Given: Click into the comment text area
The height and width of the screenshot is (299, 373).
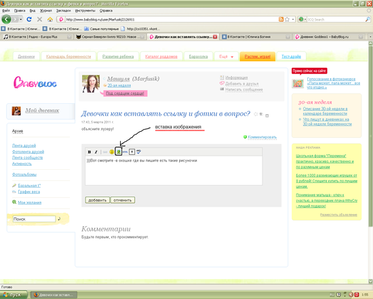Looking at the screenshot, I should (x=174, y=171).
